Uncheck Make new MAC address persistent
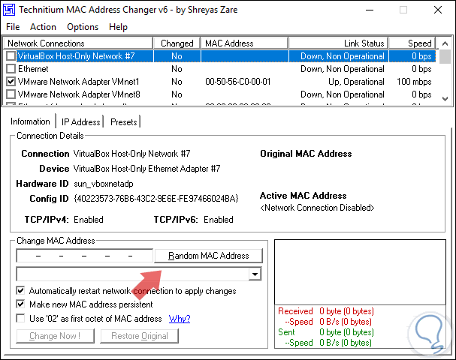 click(21, 304)
